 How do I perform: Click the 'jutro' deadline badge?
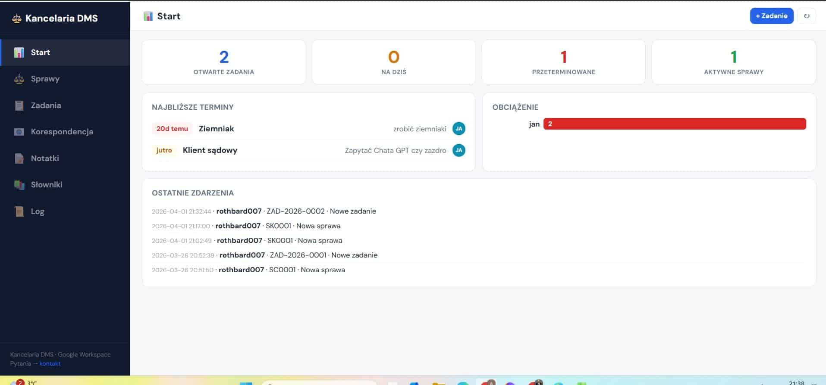tap(164, 150)
